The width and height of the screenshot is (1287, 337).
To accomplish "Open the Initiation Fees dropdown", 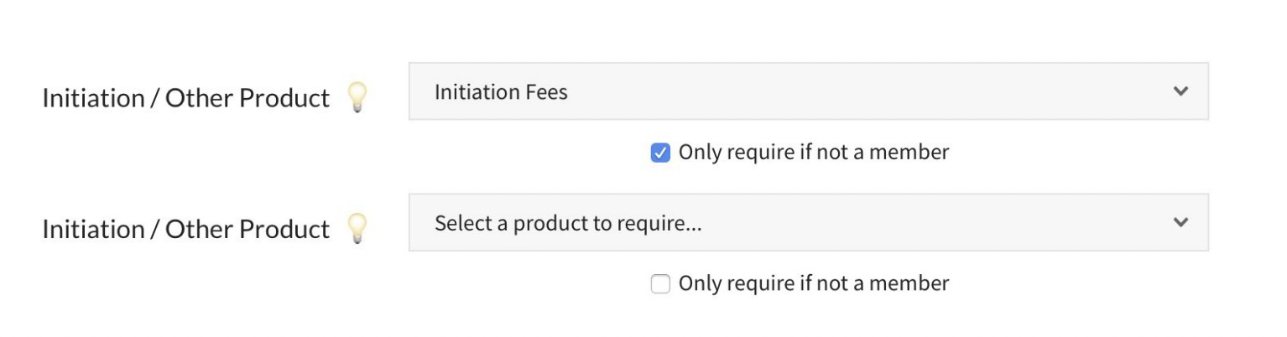I will coord(807,91).
